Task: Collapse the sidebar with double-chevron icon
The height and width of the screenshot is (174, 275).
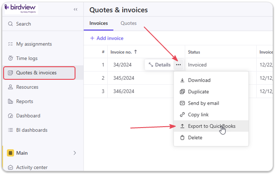Action: (75, 9)
